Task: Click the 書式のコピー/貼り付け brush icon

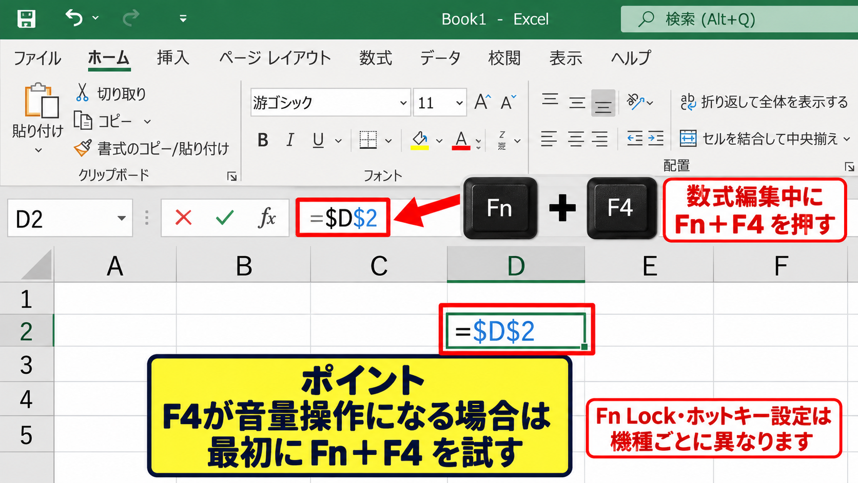Action: pyautogui.click(x=83, y=148)
